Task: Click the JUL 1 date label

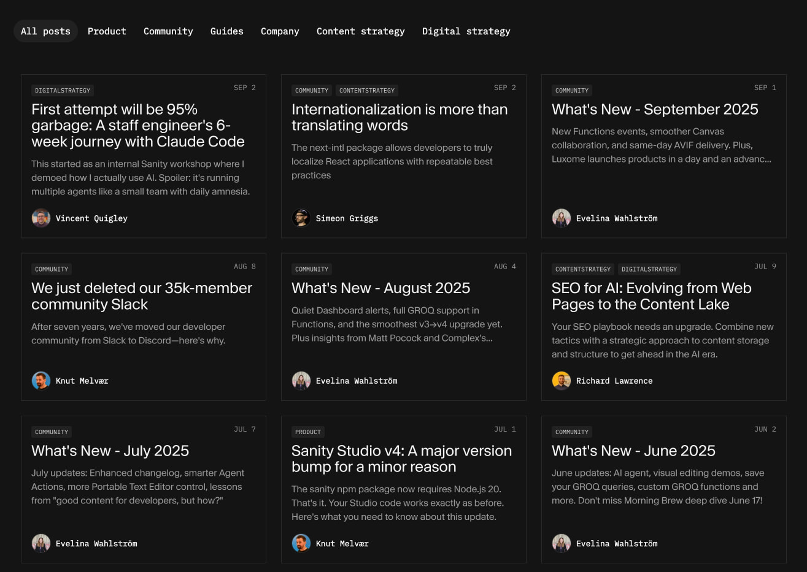Action: (x=505, y=429)
